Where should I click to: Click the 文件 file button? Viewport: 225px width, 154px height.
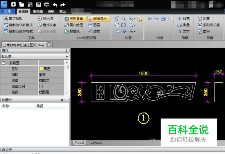point(7,11)
